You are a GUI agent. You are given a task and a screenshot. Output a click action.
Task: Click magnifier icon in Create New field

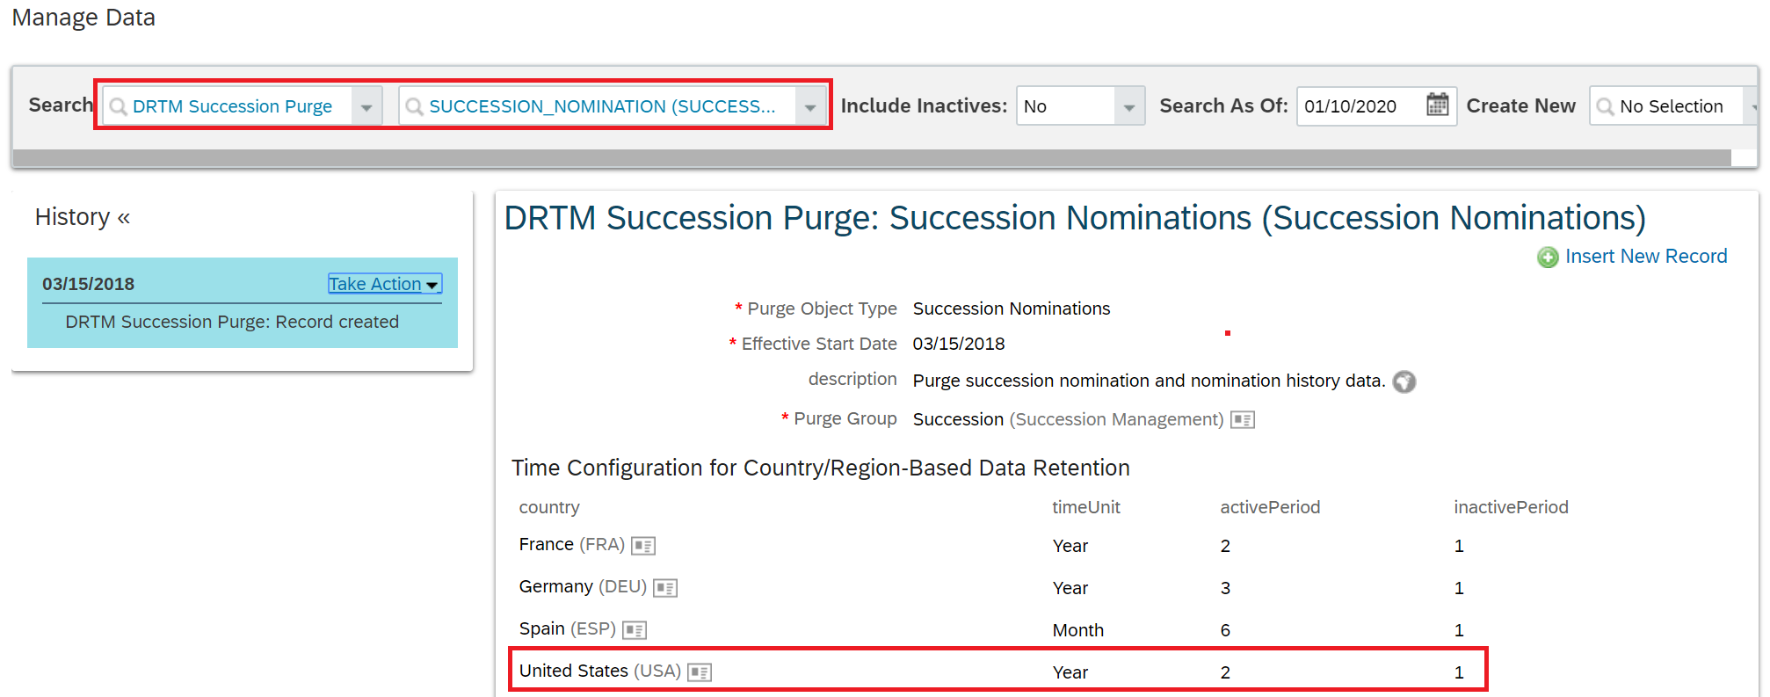(x=1605, y=106)
